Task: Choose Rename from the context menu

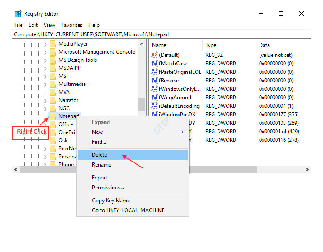Action: pyautogui.click(x=133, y=165)
